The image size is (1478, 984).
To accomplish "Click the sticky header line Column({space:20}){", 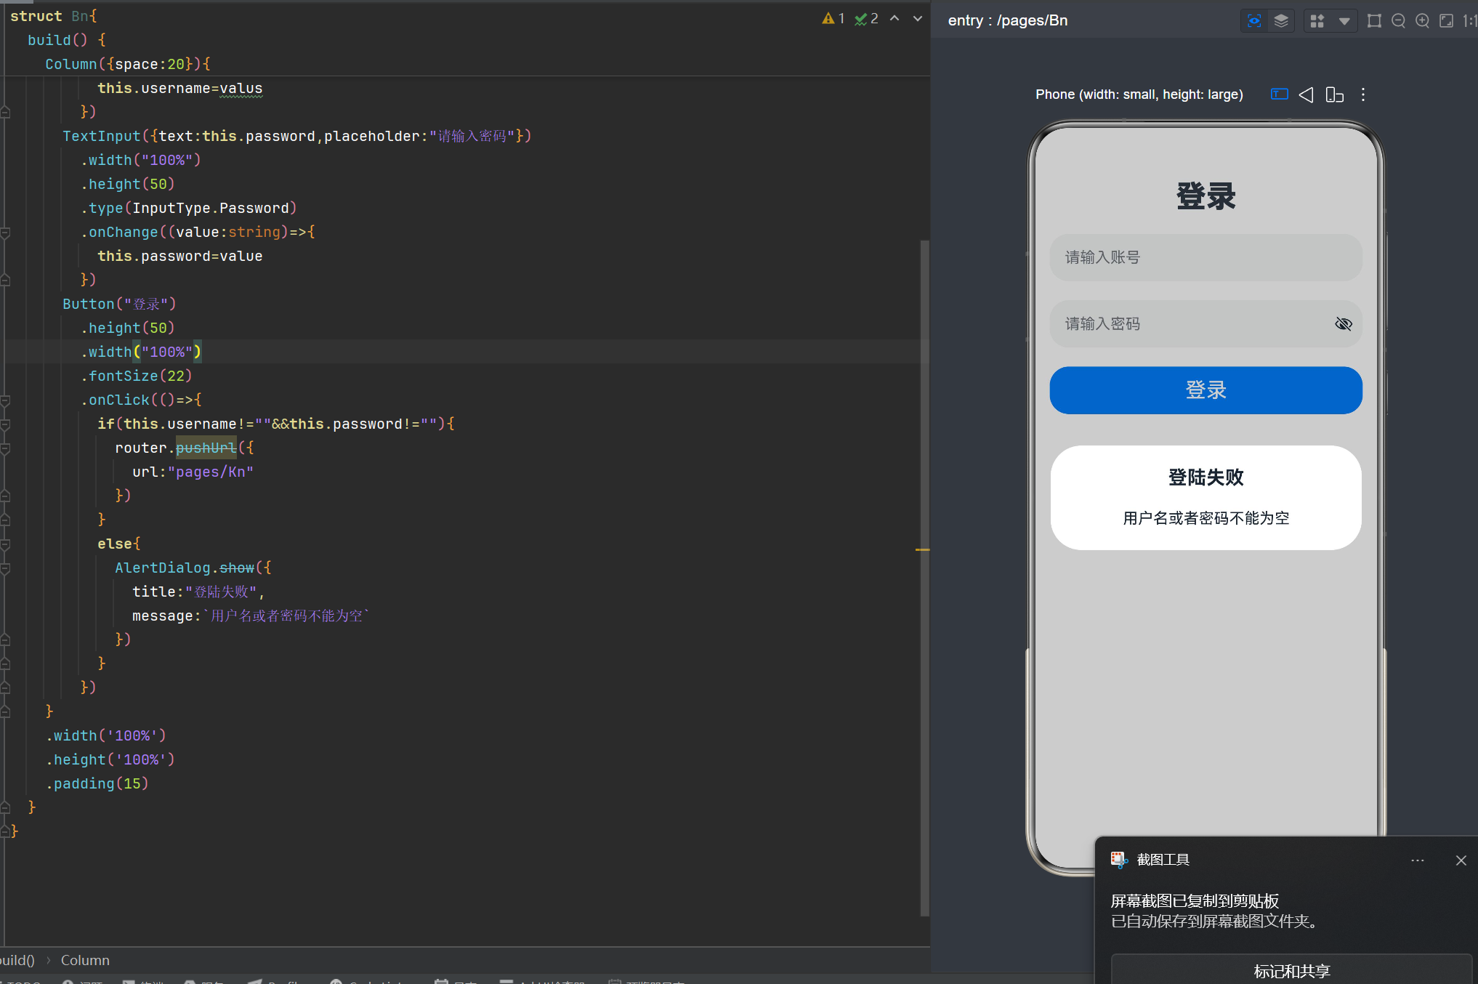I will pyautogui.click(x=128, y=64).
